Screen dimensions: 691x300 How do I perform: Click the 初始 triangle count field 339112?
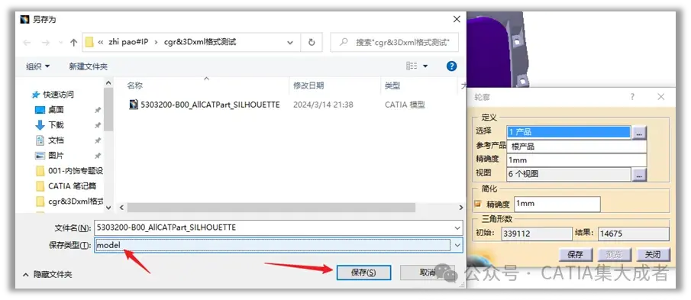pos(537,234)
